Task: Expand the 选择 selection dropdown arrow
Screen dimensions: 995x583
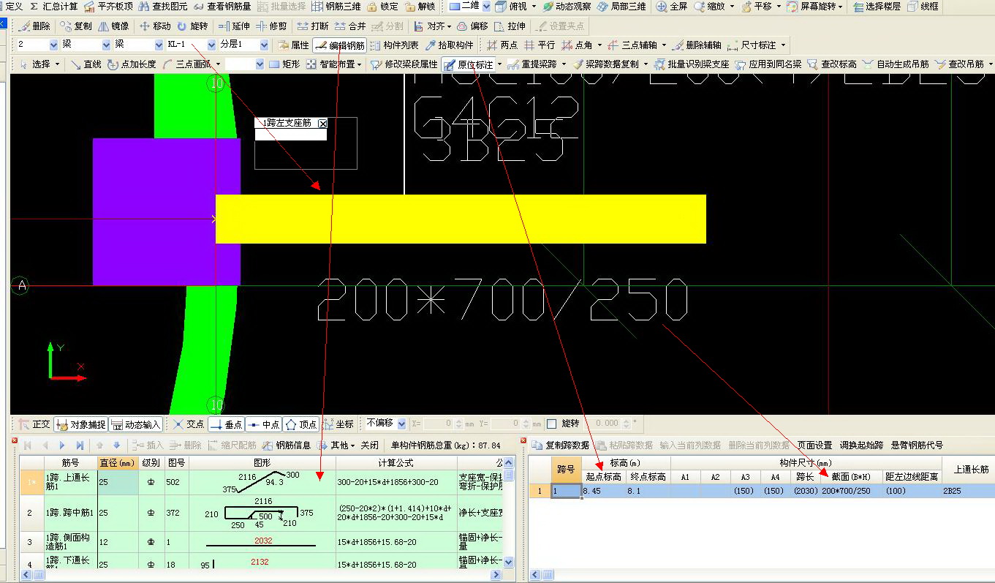Action: coord(57,64)
